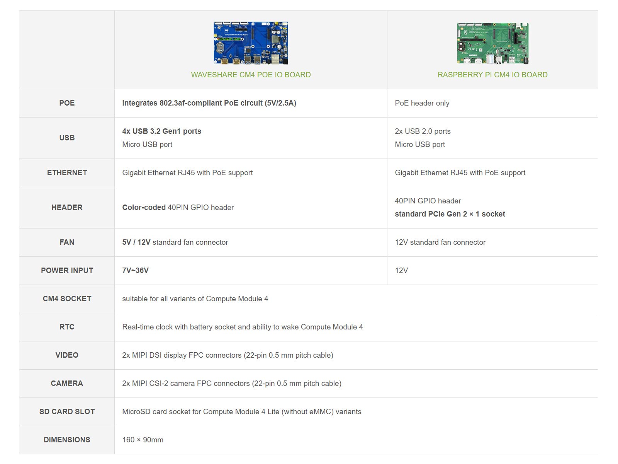The image size is (618, 464).
Task: Open the WAVESHARE CM4 POE IO BOARD link
Action: coord(251,75)
